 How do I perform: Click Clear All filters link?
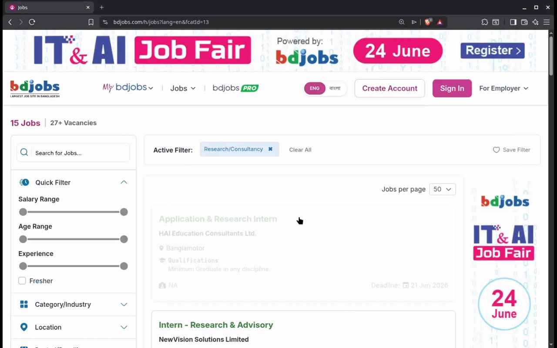click(300, 150)
